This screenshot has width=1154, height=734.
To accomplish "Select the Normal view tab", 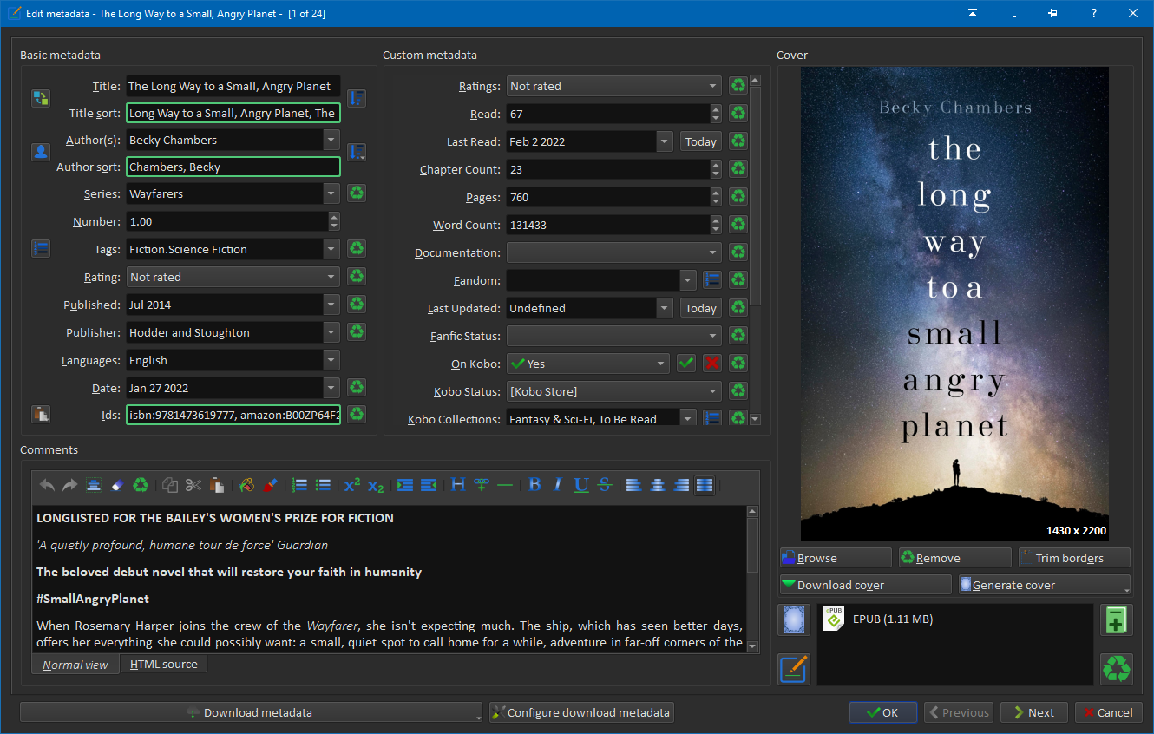I will tap(75, 665).
